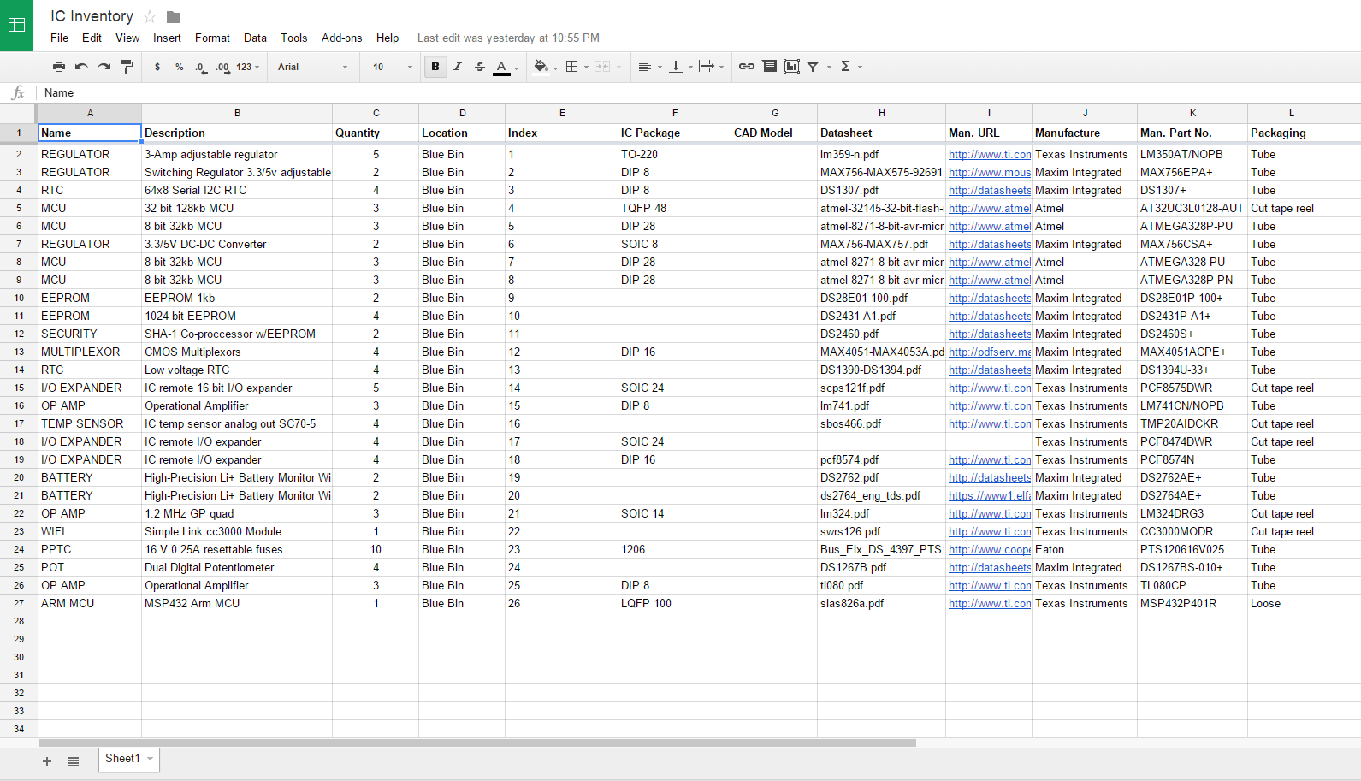Increase decimal places
This screenshot has width=1361, height=781.
click(x=222, y=67)
